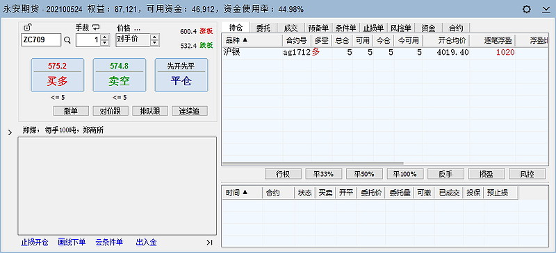556x253 pixels.
Task: Switch to 委托 tab
Action: click(x=263, y=28)
